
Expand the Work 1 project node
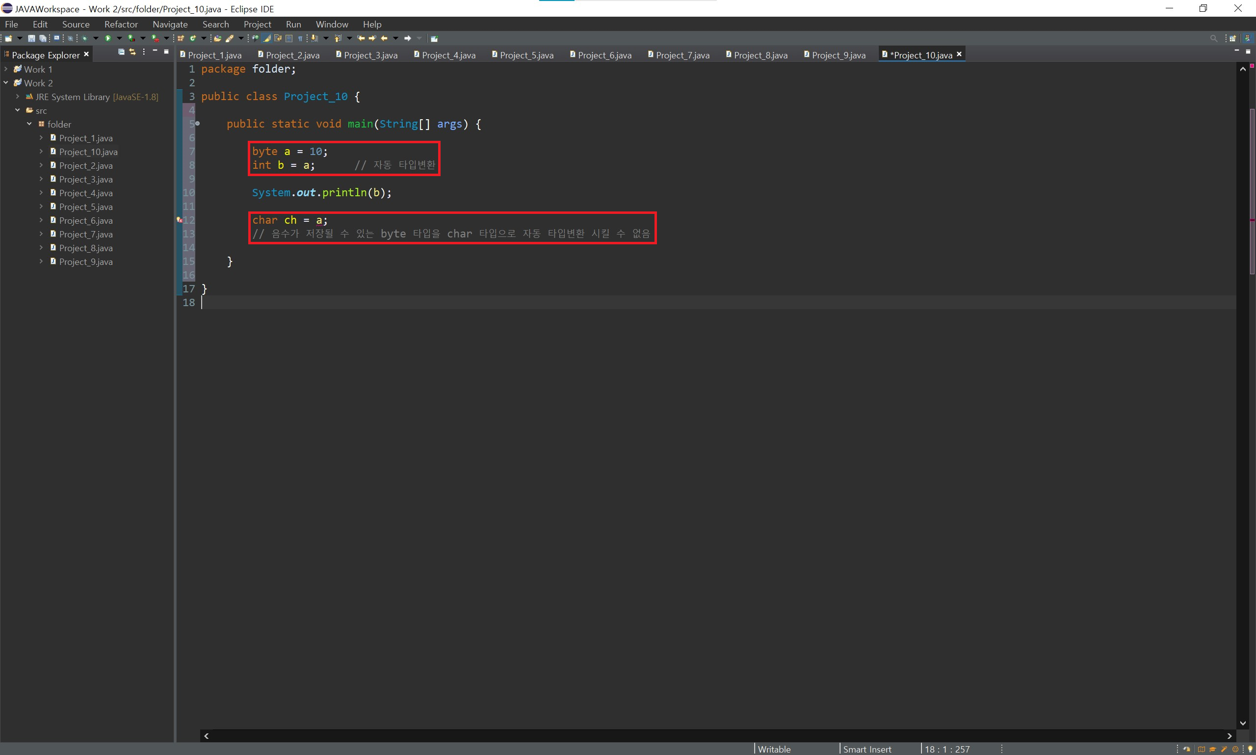point(5,69)
